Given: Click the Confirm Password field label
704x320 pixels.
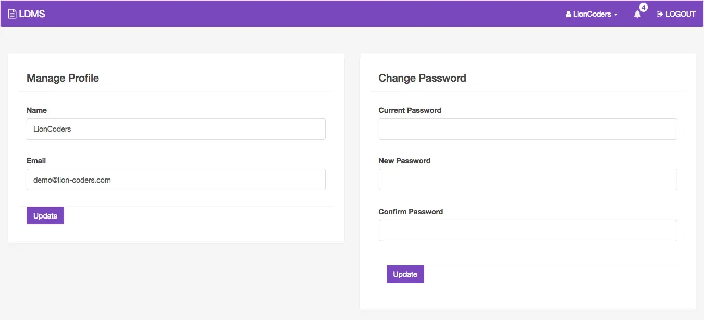Looking at the screenshot, I should click(411, 212).
